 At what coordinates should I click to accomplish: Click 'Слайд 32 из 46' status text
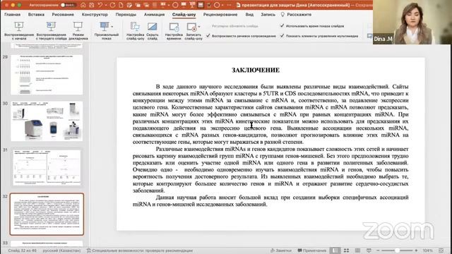tap(22, 250)
